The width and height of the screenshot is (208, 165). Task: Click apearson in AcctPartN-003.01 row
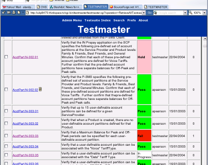click(x=159, y=111)
